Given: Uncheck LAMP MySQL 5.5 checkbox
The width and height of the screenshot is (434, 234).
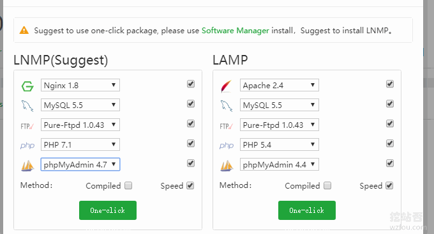Looking at the screenshot, I should click(x=390, y=104).
